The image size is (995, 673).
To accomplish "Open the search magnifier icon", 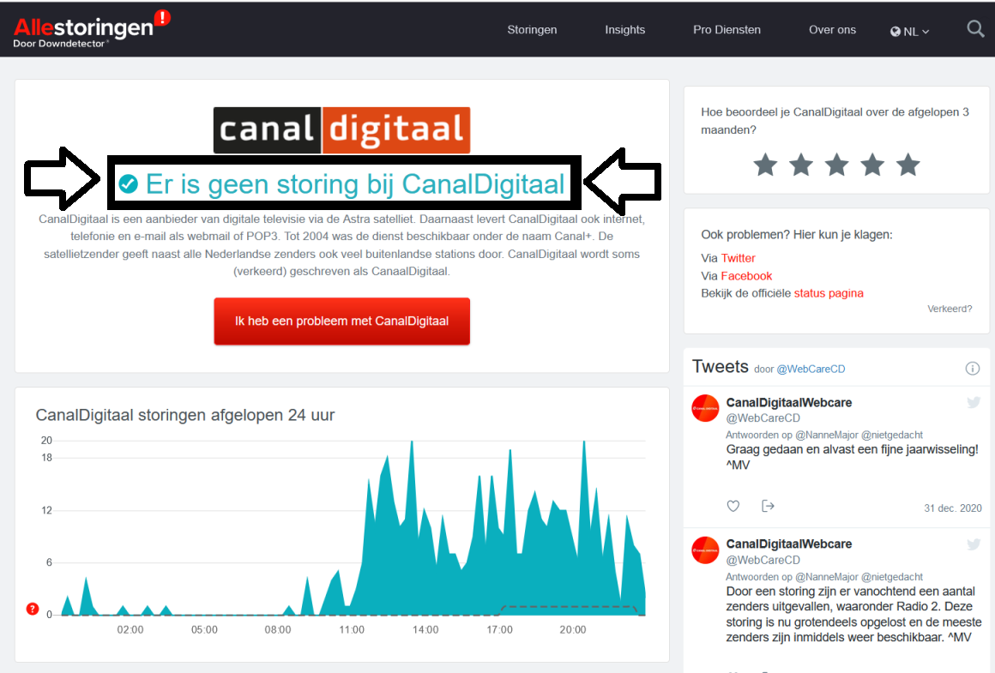I will pos(975,29).
